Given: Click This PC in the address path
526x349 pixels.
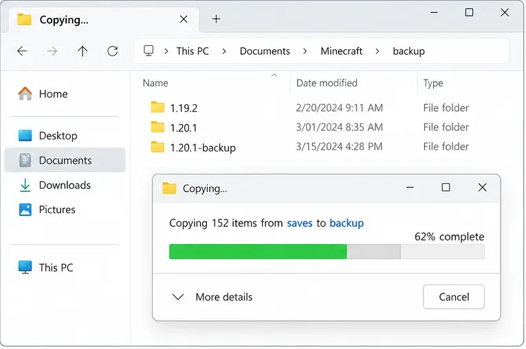Looking at the screenshot, I should tap(193, 51).
